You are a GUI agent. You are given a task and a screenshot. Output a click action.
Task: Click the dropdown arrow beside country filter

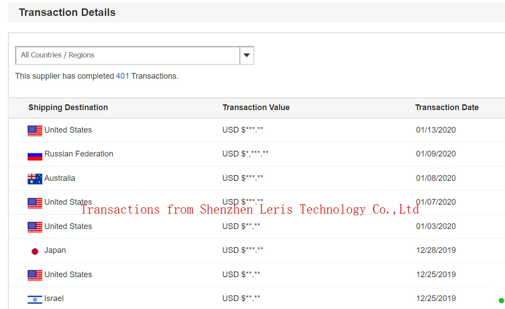pos(247,55)
